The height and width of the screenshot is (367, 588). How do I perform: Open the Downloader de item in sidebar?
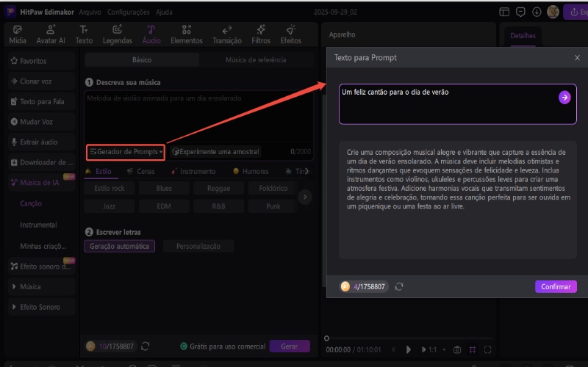click(42, 161)
